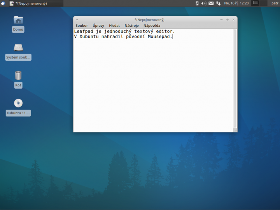
Task: Open the mail envelope indicator icon
Action: point(211,3)
